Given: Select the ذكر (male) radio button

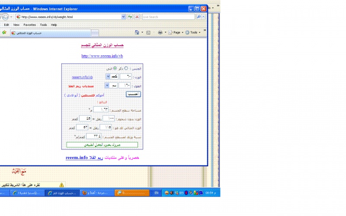Looking at the screenshot, I should tap(126, 68).
